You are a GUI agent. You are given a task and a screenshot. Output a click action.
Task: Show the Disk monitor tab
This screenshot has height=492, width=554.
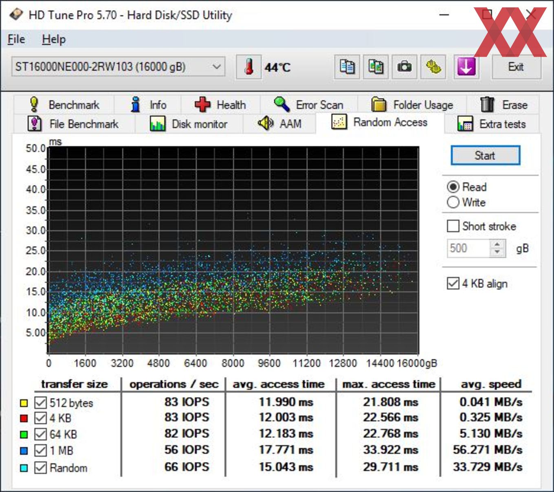coord(189,123)
